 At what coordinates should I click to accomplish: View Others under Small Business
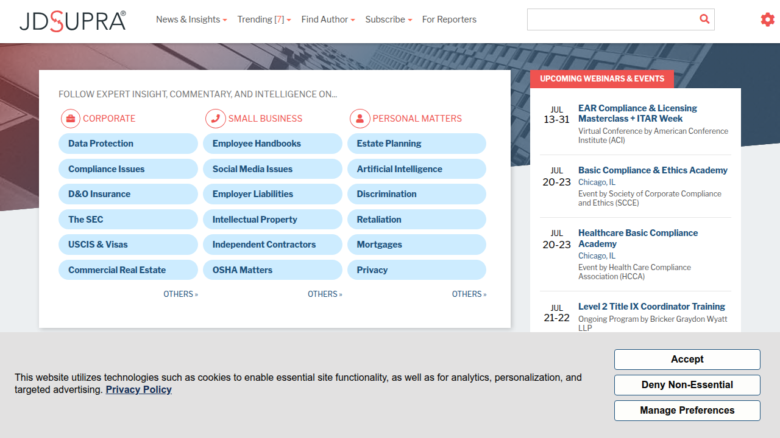click(325, 294)
